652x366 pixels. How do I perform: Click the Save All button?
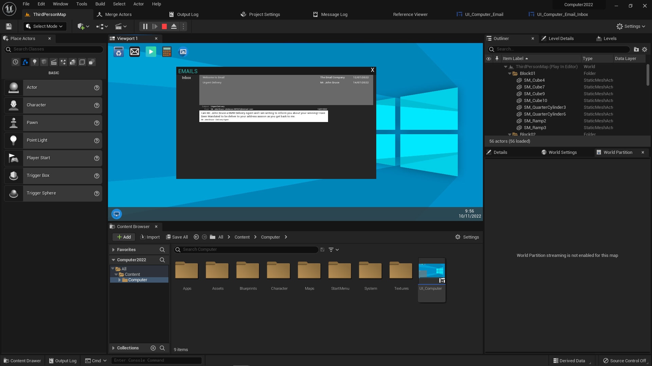[177, 237]
